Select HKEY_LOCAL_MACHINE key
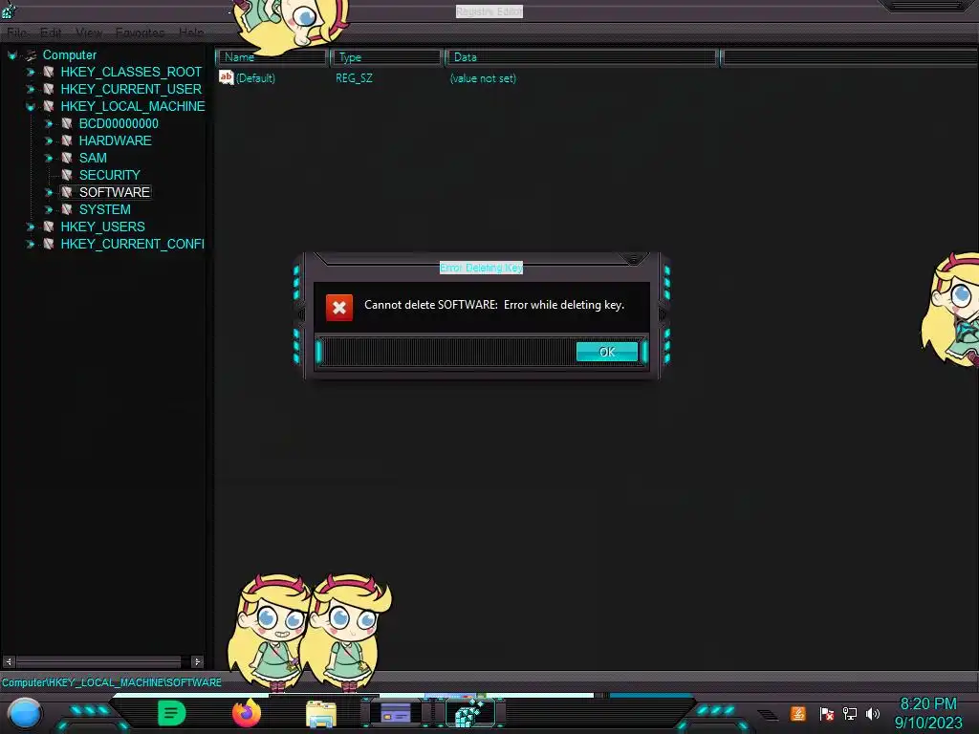979x734 pixels. (132, 106)
